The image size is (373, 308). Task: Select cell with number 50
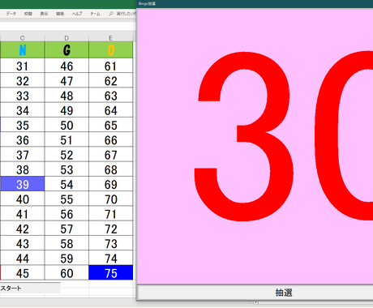[66, 126]
